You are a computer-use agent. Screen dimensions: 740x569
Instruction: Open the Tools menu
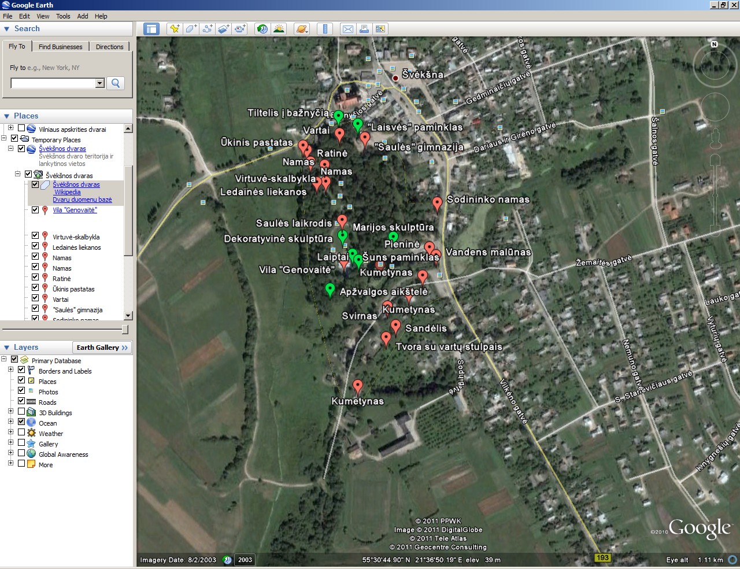[63, 16]
